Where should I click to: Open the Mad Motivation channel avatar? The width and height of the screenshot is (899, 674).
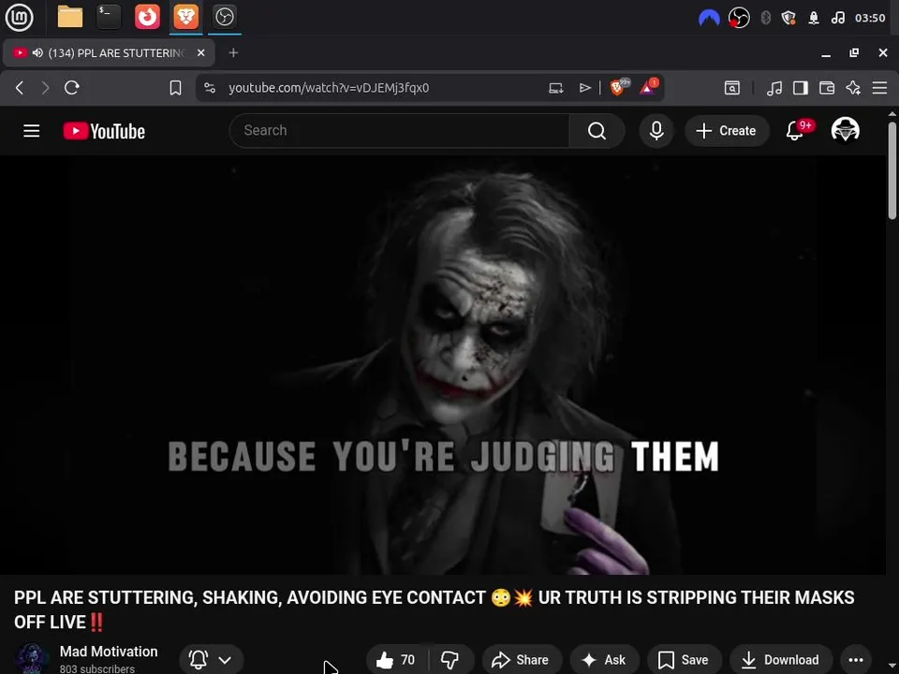click(32, 658)
